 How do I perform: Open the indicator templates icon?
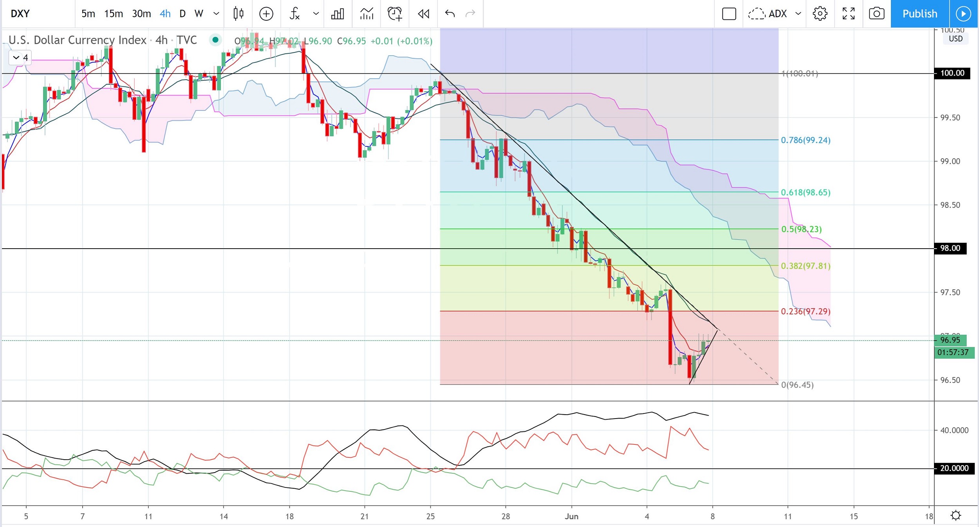tap(367, 14)
